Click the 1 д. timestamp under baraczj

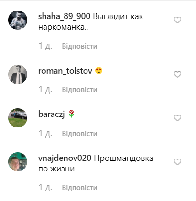[x=45, y=134]
